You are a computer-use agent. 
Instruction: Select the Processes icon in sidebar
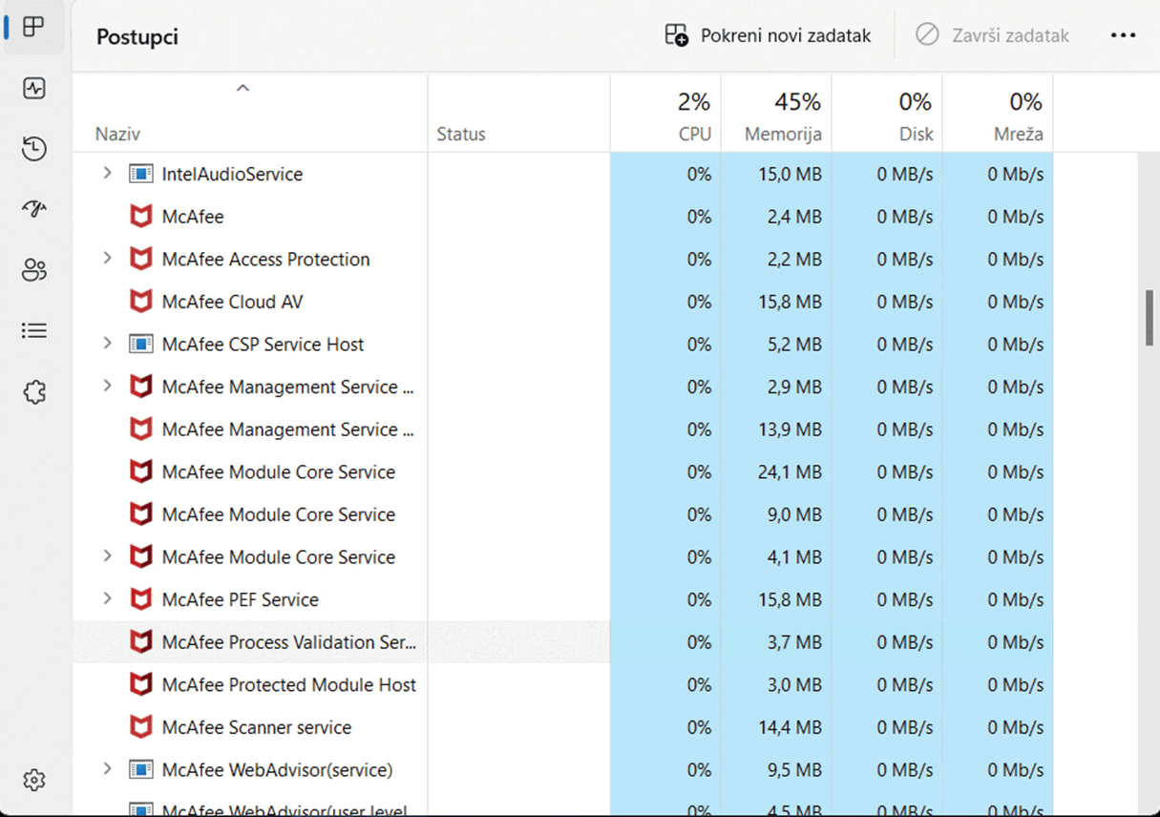tap(34, 28)
